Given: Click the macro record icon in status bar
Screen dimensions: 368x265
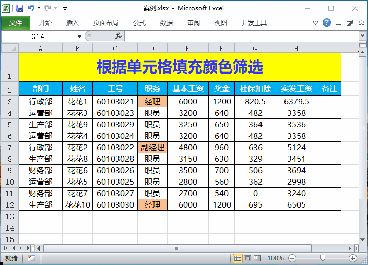Looking at the screenshot, I should click(x=31, y=258).
